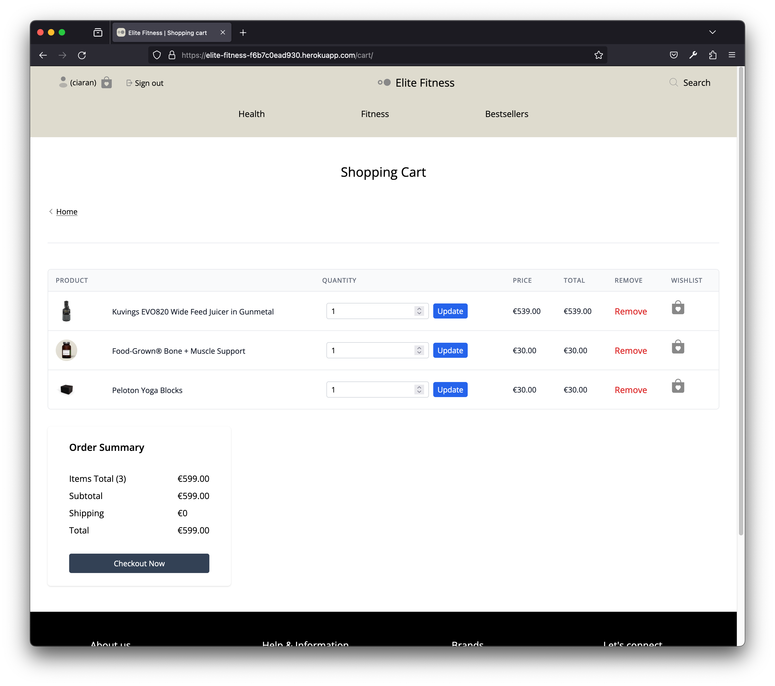The image size is (775, 686).
Task: Click the site security padlock icon
Action: coord(172,55)
